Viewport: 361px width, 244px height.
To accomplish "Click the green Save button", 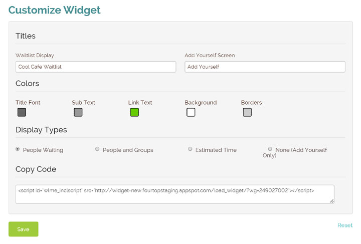I will click(x=24, y=229).
